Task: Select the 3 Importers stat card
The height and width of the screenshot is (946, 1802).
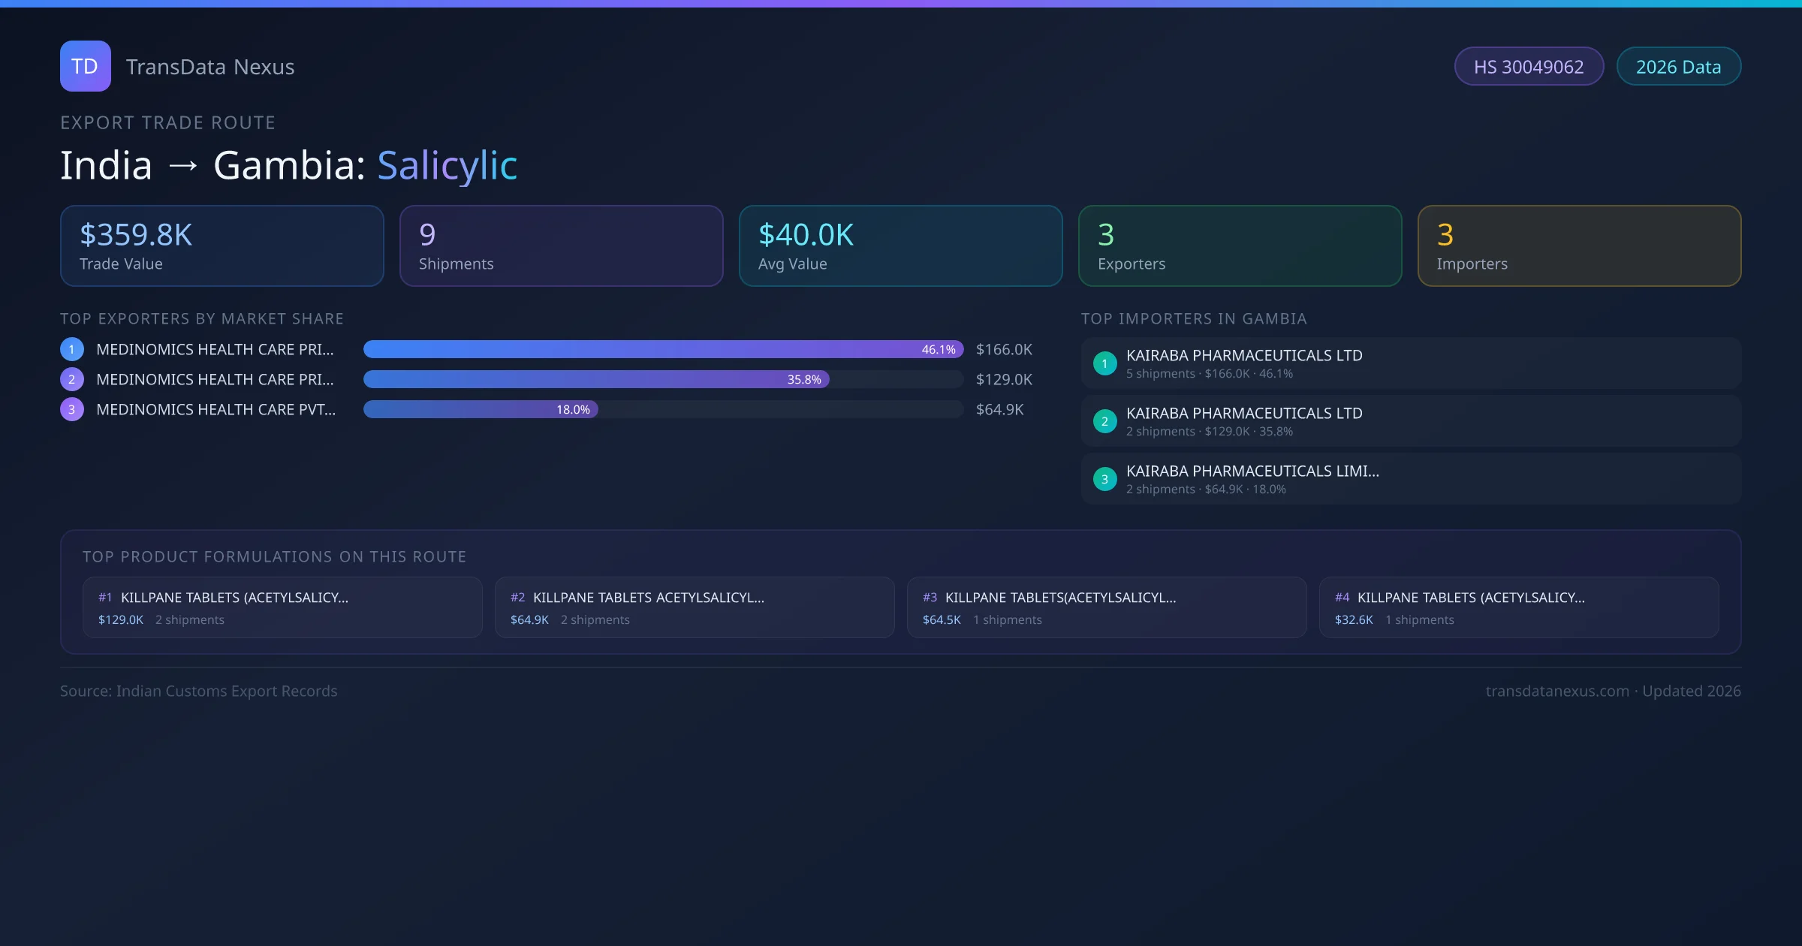Action: [x=1579, y=246]
